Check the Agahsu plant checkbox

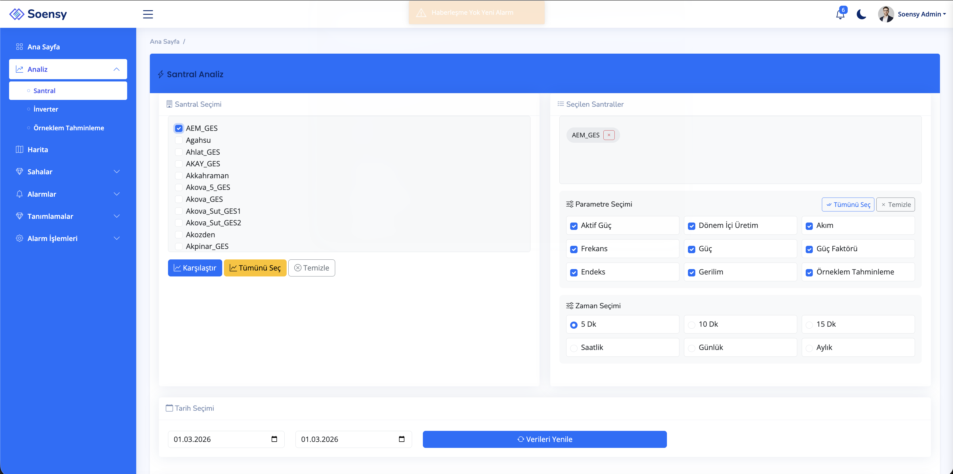click(179, 140)
